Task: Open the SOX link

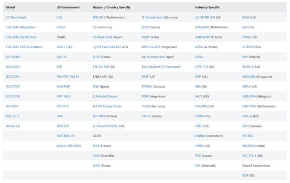Action: pyautogui.click(x=245, y=176)
